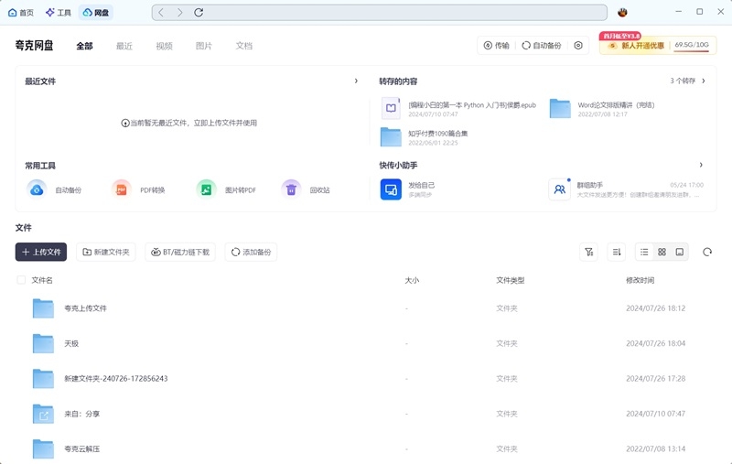Expand 快传小助手 section chevron

click(701, 165)
